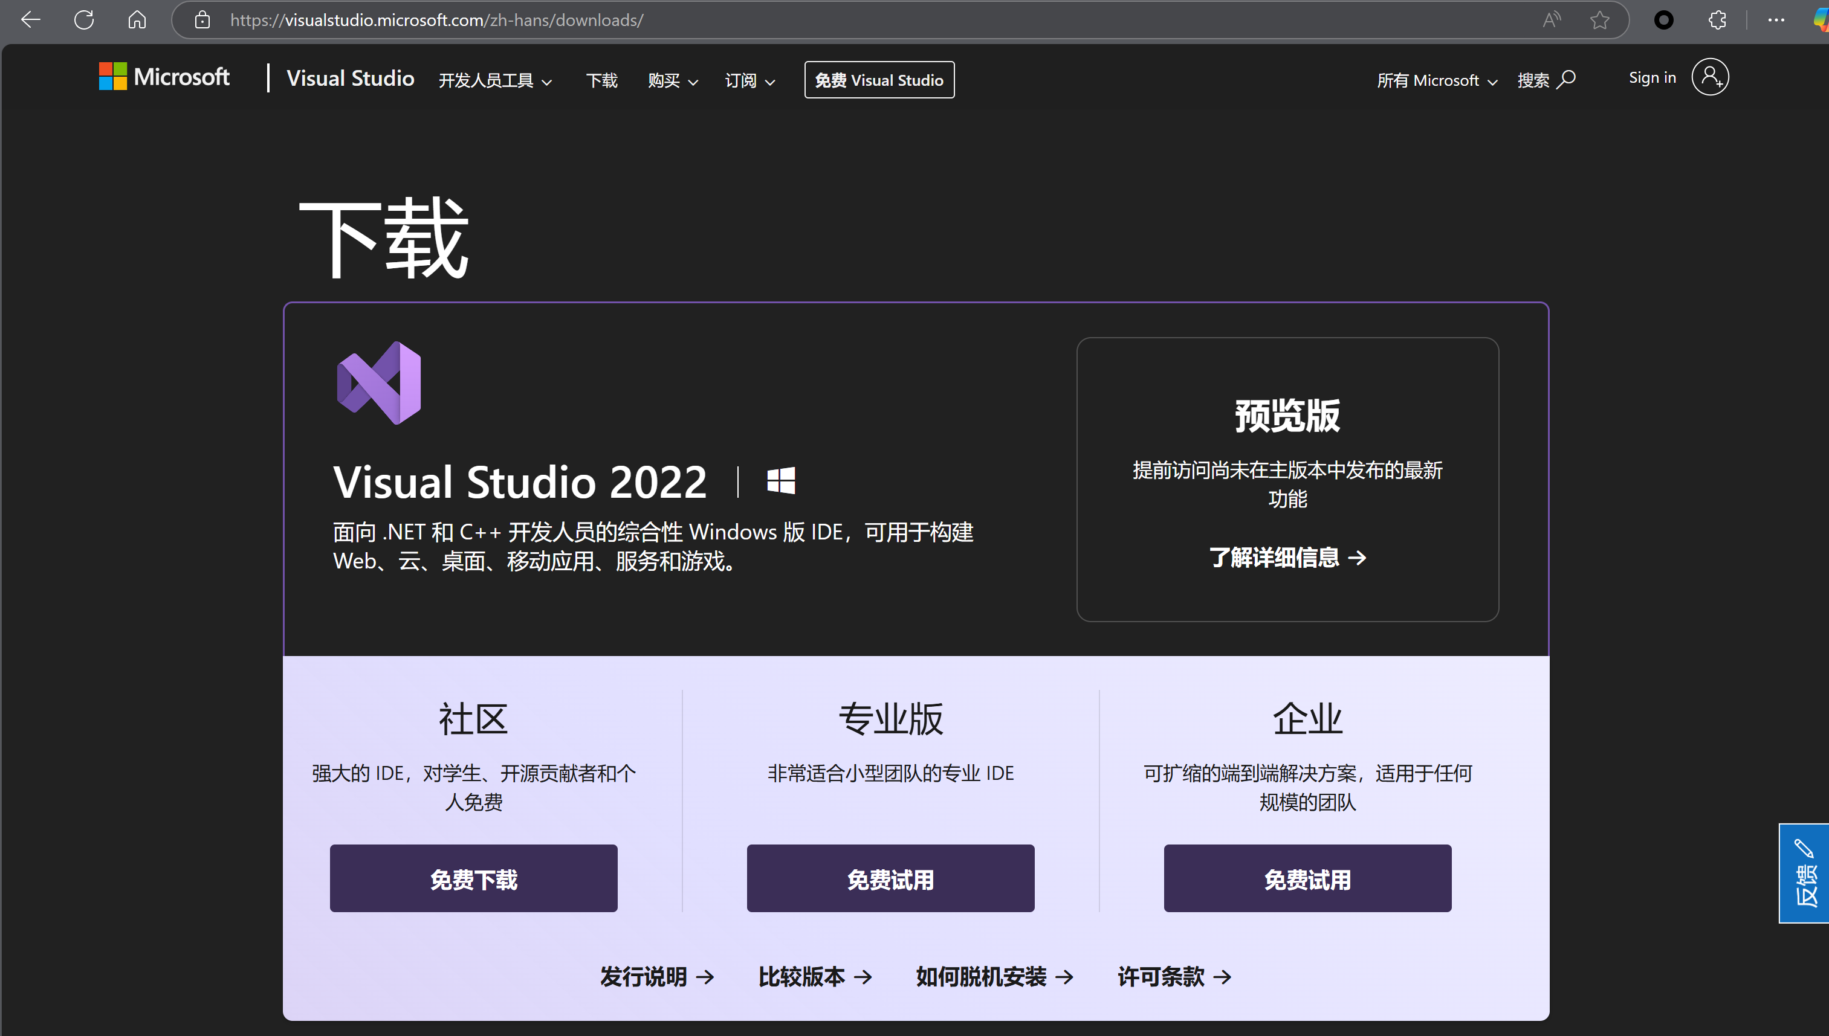This screenshot has width=1829, height=1036.
Task: Click Windows logo beside Visual Studio 2022
Action: (x=781, y=481)
